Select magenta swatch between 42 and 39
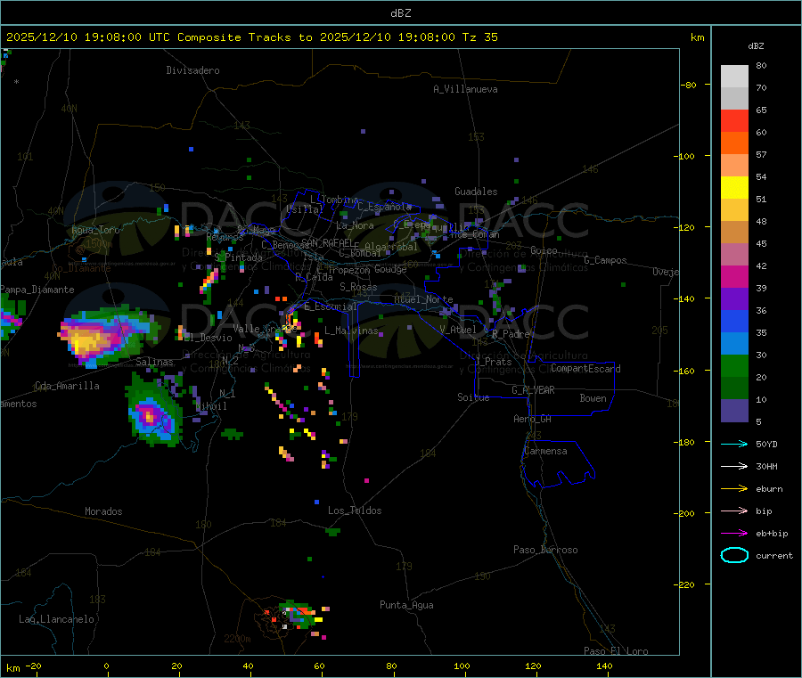The image size is (802, 678). [x=734, y=276]
